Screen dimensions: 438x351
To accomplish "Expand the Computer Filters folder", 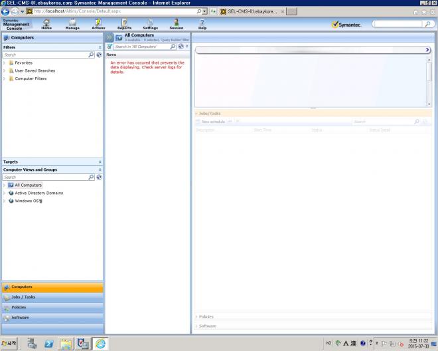I will tap(4, 78).
